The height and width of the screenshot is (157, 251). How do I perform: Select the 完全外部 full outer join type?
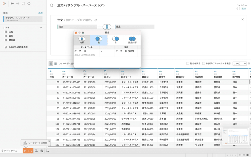(132, 40)
